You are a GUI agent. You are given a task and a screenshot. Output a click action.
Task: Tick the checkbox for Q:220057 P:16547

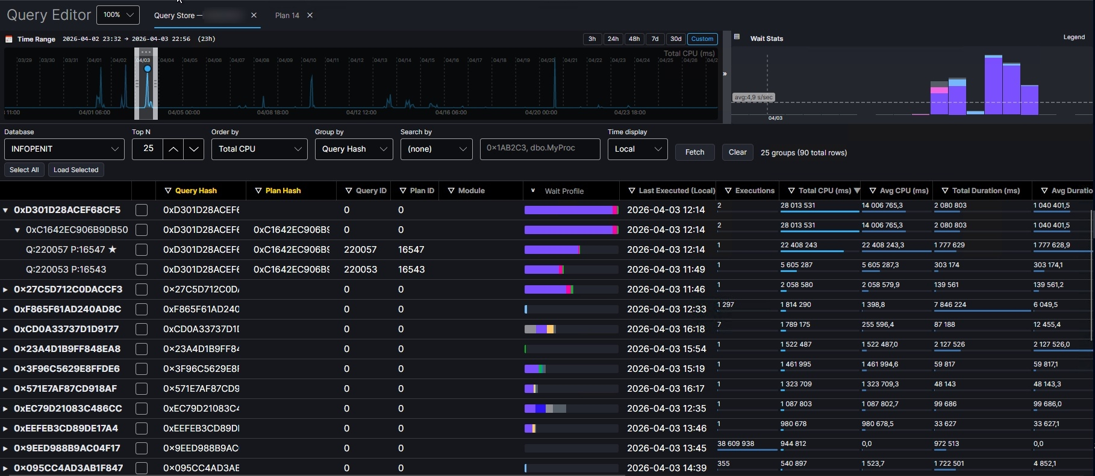point(142,250)
